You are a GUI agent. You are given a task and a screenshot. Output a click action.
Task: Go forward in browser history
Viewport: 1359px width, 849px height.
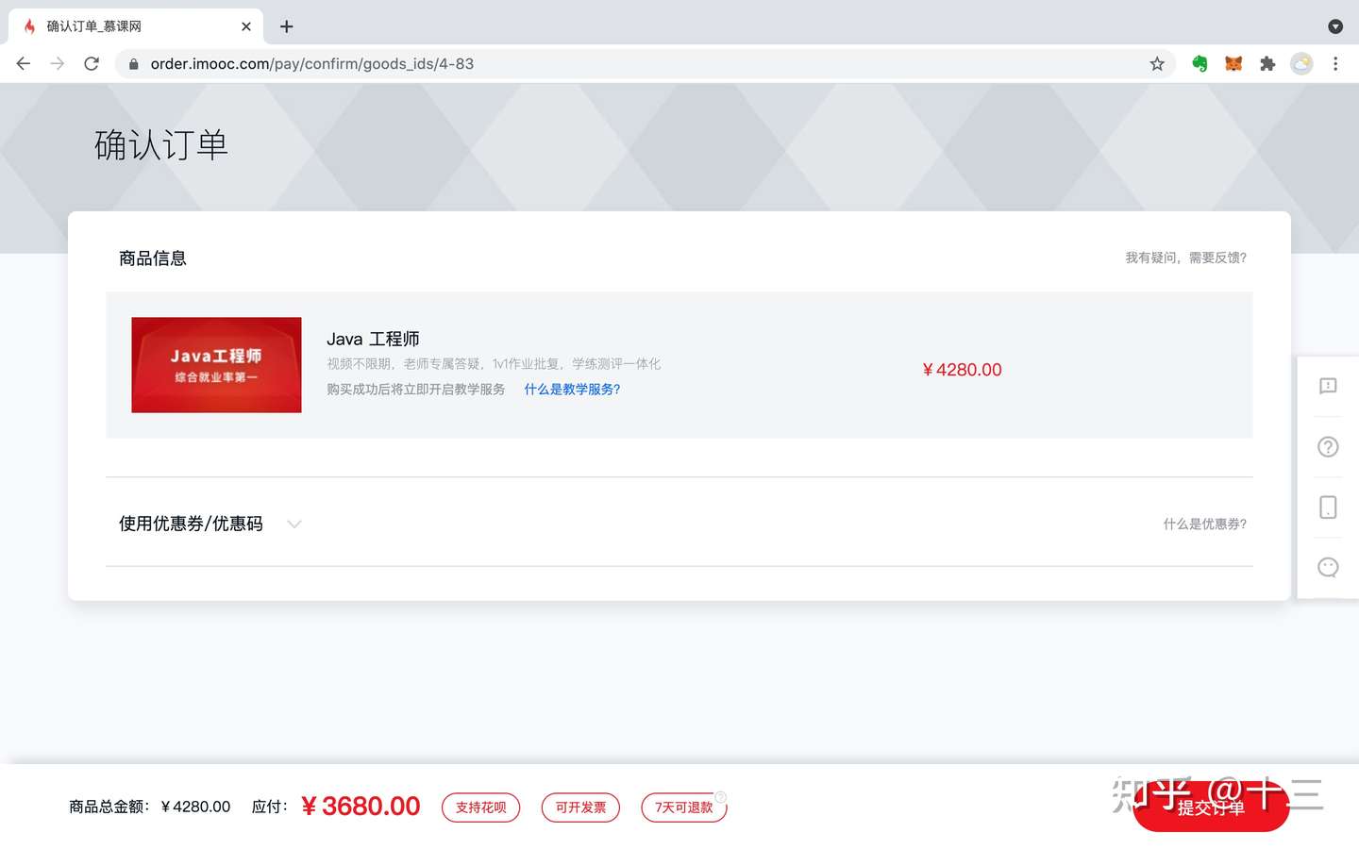[x=58, y=63]
